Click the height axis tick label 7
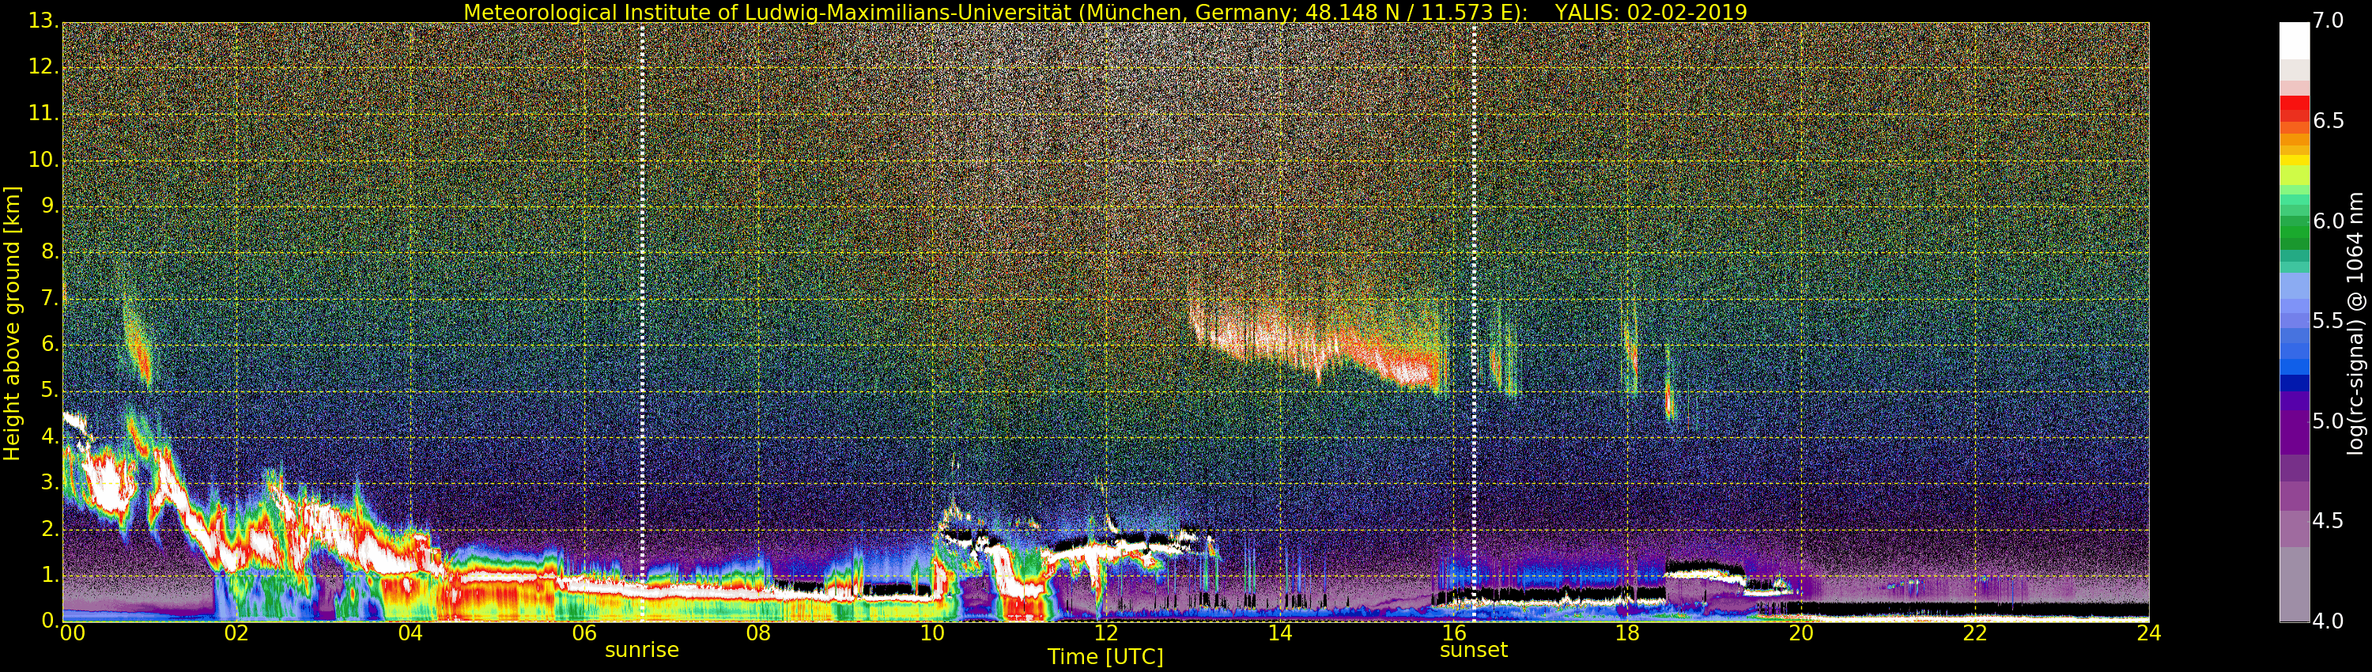The image size is (2372, 672). [49, 297]
